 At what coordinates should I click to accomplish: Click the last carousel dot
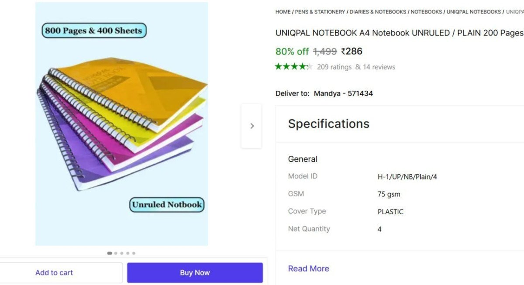[x=134, y=253]
